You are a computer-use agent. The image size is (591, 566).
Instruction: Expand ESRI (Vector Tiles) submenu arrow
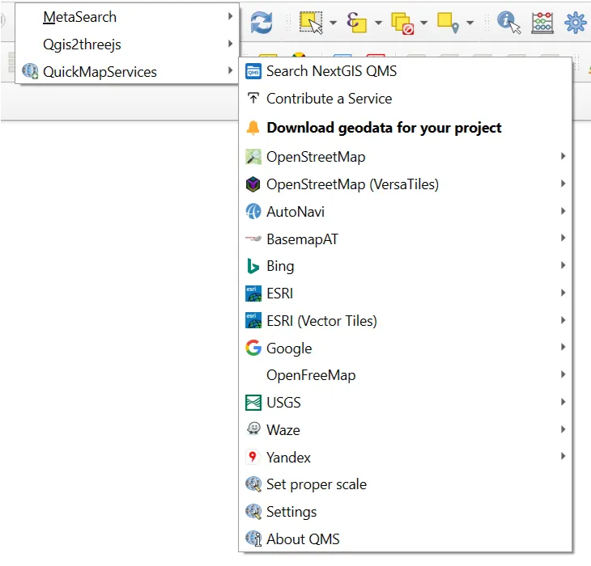point(563,320)
